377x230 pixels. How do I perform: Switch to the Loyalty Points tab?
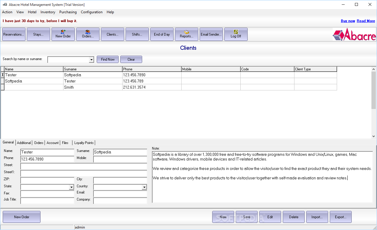pos(84,143)
